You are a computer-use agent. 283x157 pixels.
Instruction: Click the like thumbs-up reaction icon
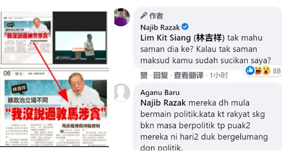pyautogui.click(x=250, y=70)
